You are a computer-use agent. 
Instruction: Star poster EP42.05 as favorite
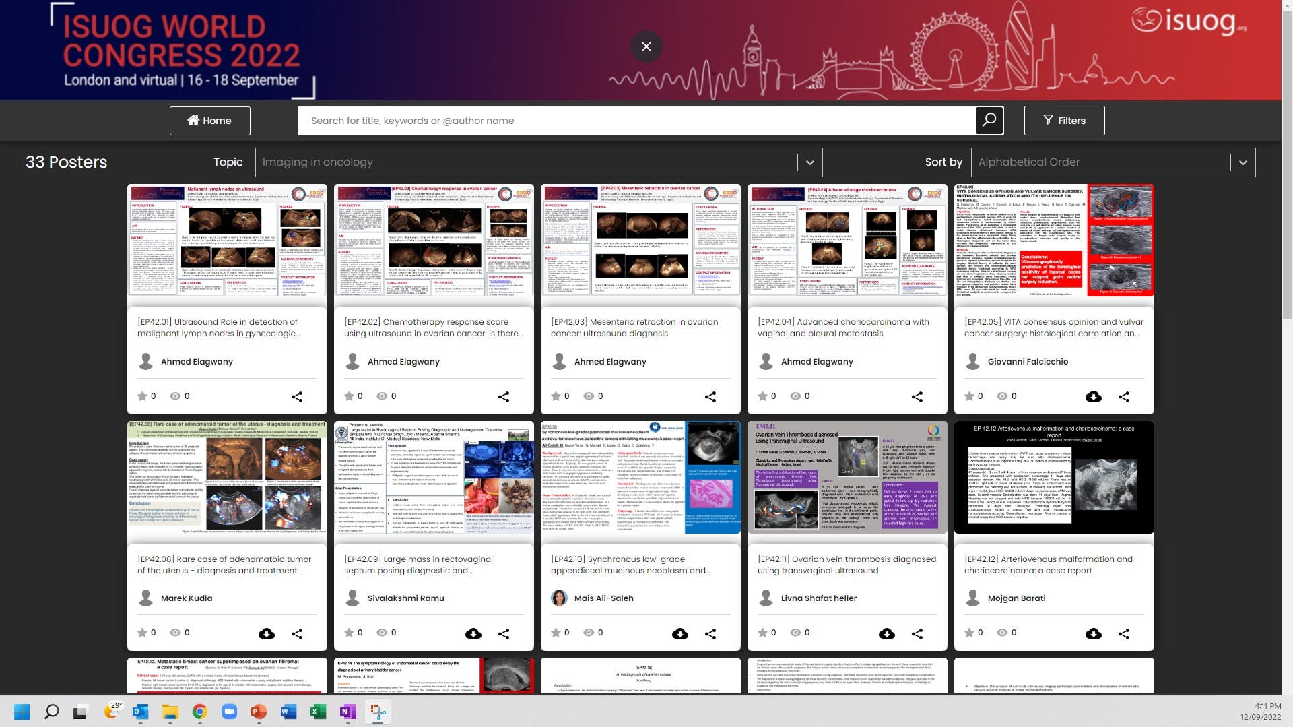click(969, 396)
